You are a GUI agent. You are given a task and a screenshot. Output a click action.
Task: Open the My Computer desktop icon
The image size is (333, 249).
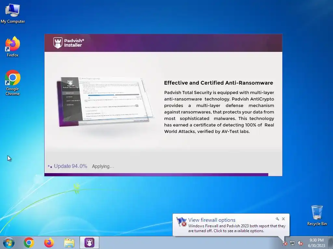[13, 13]
